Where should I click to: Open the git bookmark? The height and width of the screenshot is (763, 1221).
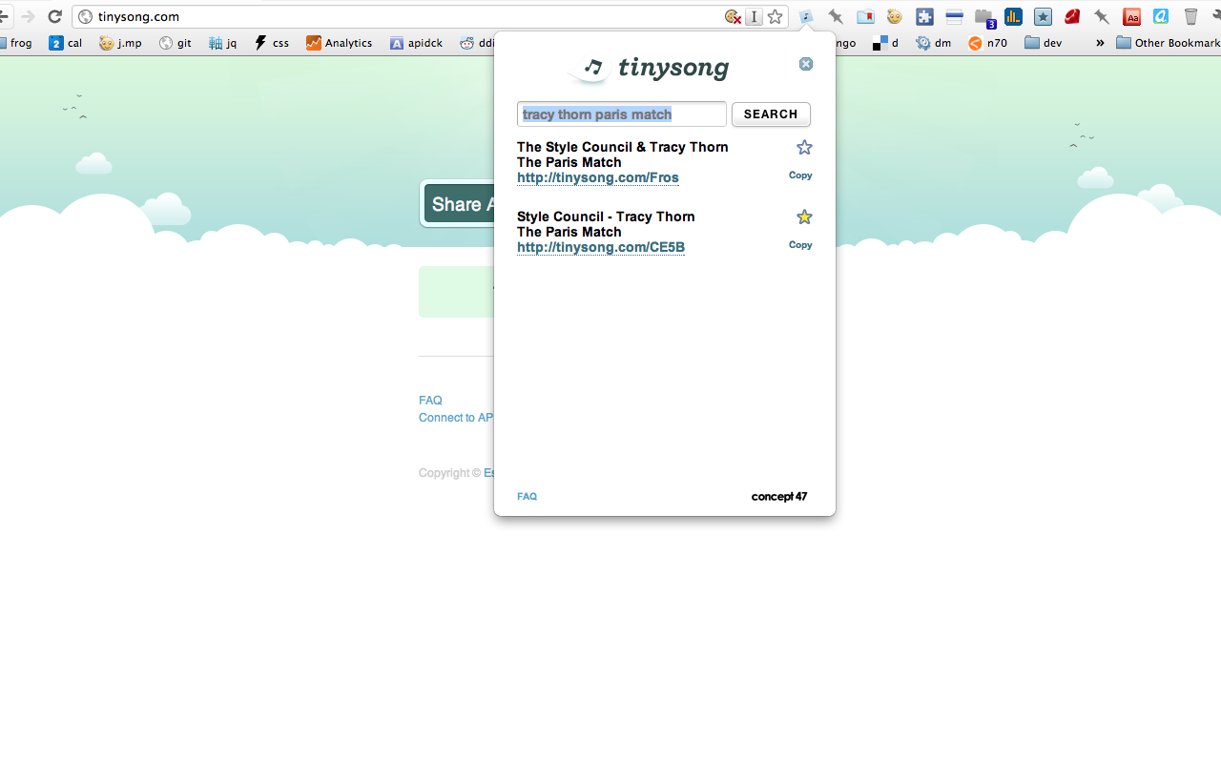tap(176, 43)
